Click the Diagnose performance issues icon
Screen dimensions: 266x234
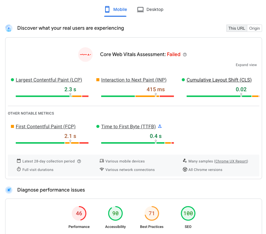(9, 190)
